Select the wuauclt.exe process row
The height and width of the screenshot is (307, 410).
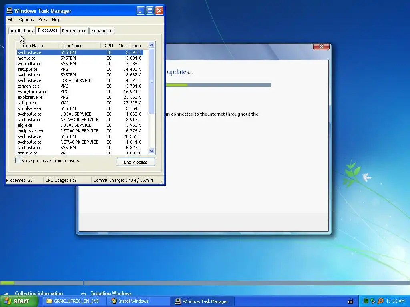(80, 64)
